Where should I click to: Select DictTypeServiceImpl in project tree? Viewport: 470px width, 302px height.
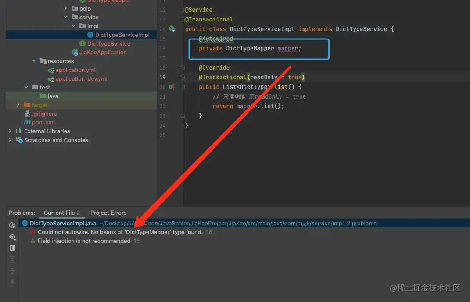[x=122, y=35]
